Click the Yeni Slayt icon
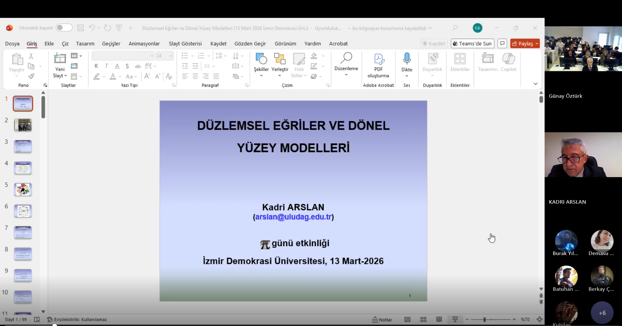 coord(60,59)
